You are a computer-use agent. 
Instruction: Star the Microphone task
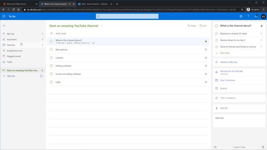[206, 50]
